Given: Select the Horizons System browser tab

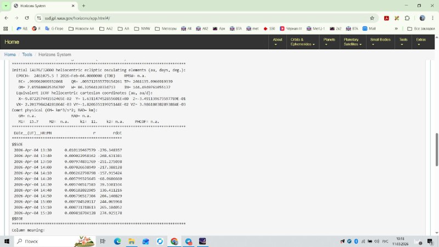Looking at the screenshot, I should (x=44, y=6).
